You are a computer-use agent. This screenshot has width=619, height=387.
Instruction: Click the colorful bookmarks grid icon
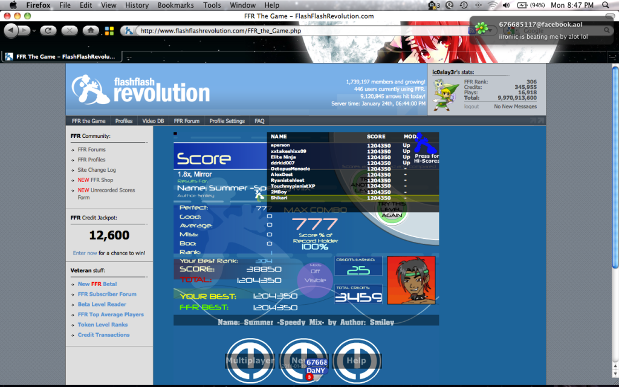coord(109,30)
